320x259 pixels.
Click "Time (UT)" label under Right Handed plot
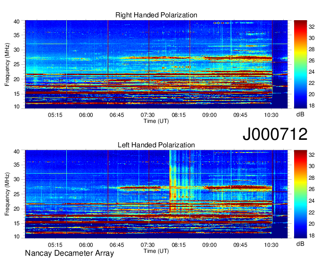click(x=156, y=121)
